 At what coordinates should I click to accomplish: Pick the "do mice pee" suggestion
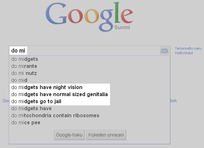[x=26, y=123]
